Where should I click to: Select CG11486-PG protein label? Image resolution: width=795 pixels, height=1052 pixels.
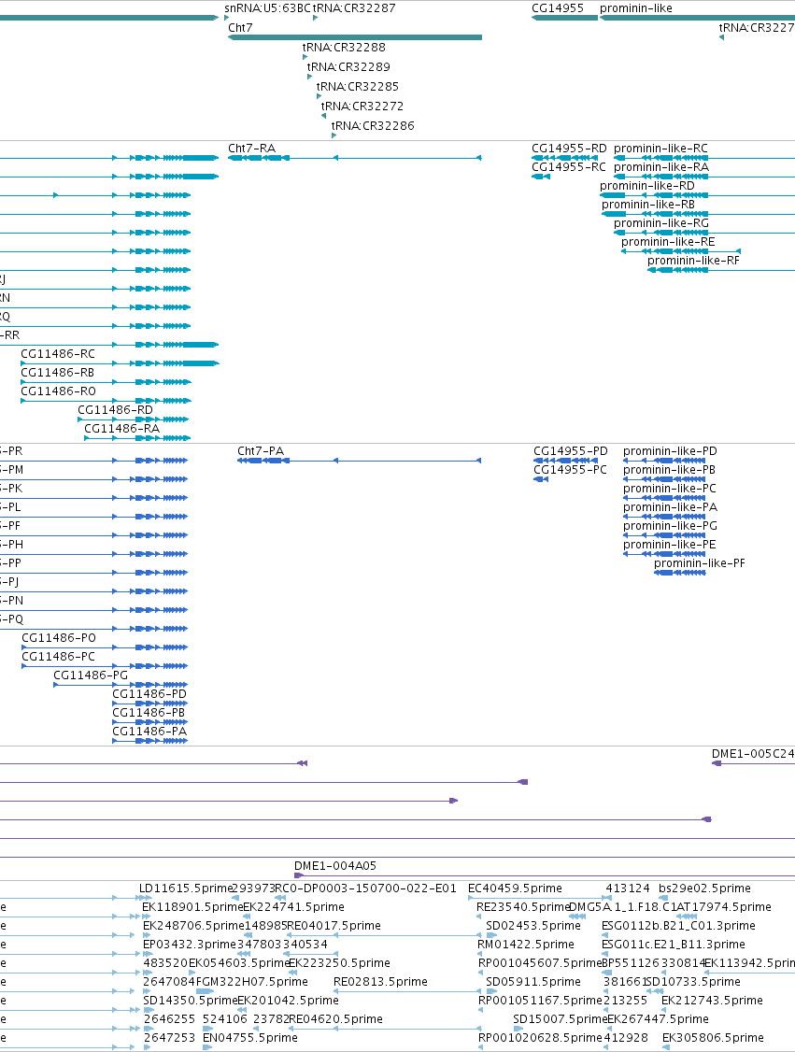pyautogui.click(x=91, y=675)
